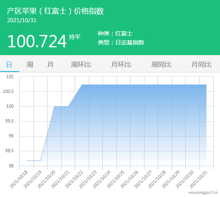Image resolution: width=220 pixels, height=197 pixels.
Task: Click the 2021/10/31 axis date label
Action: (199, 180)
